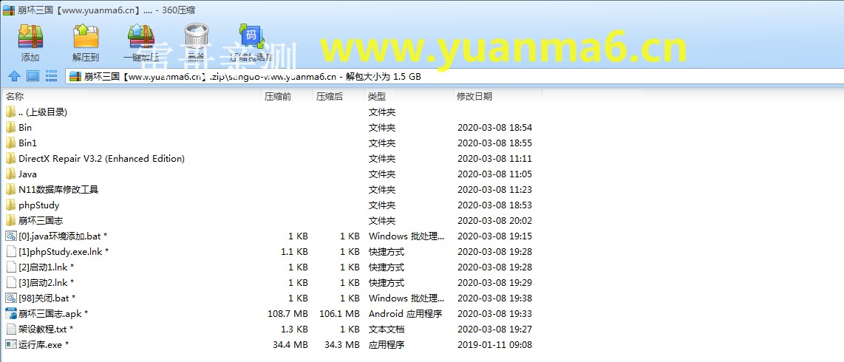Click text document icon of 架设教程.txt

11,329
